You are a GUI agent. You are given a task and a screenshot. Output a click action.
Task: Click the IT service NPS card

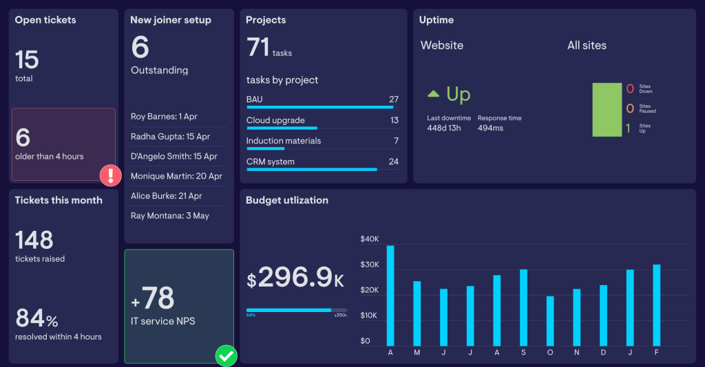pos(179,306)
